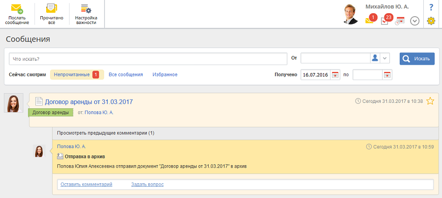Image resolution: width=442 pixels, height=198 pixels.
Task: Open the calendar reminders icon in header
Action: (400, 21)
